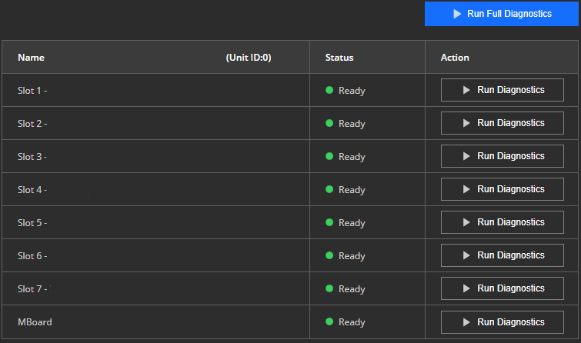Run Diagnostics for Slot 4
581x343 pixels.
tap(502, 189)
